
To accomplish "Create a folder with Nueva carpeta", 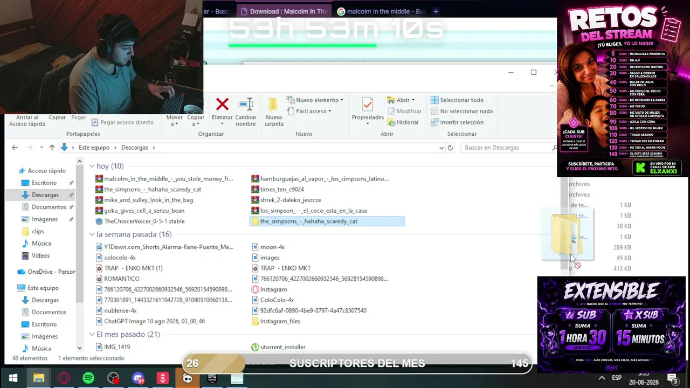I will pos(274,112).
